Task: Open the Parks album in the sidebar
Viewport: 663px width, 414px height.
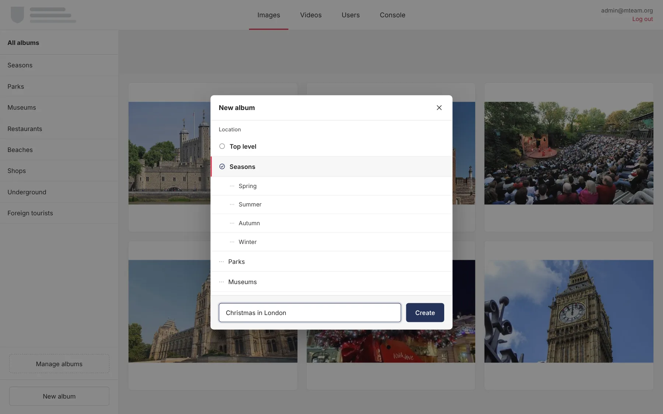Action: [x=59, y=86]
